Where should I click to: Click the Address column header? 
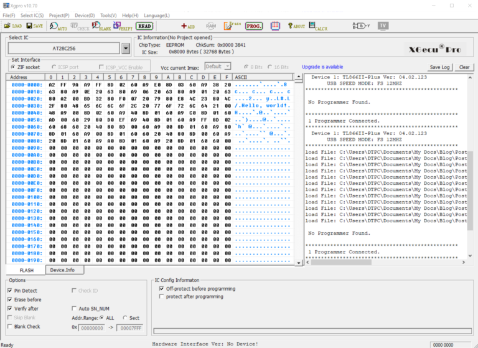26,77
